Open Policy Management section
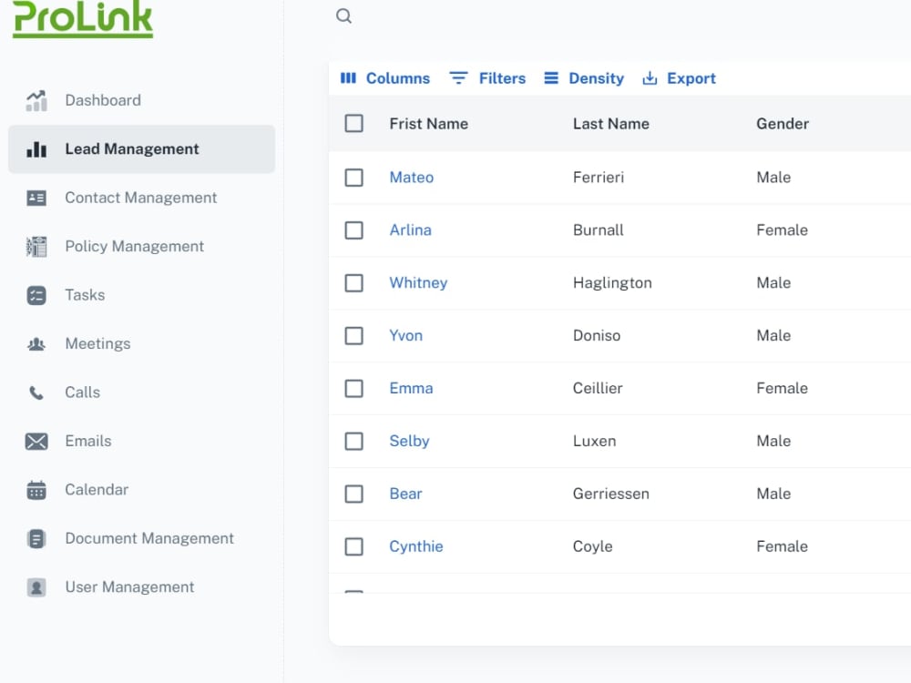 pyautogui.click(x=134, y=246)
